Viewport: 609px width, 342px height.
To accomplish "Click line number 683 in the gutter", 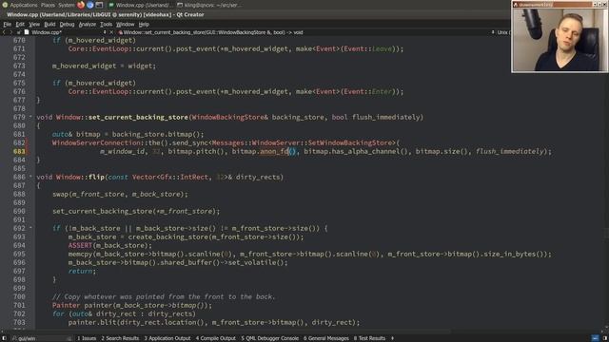I will 19,151.
